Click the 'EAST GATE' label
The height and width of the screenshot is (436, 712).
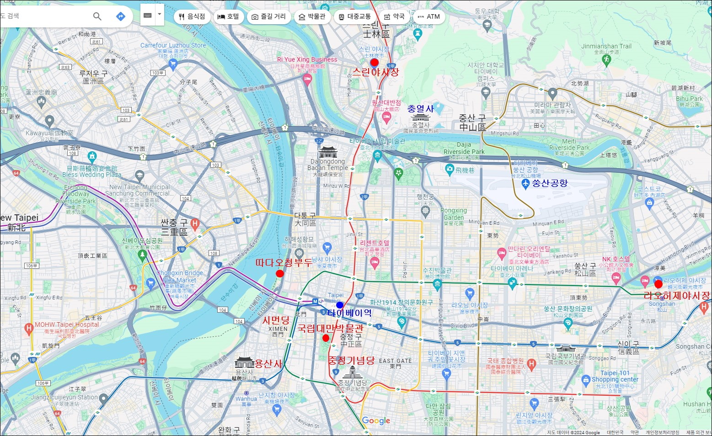395,361
